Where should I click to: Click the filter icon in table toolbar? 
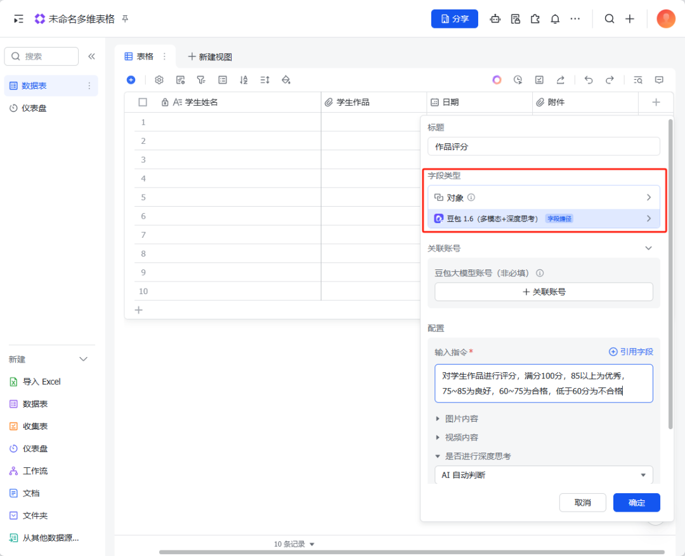(201, 80)
